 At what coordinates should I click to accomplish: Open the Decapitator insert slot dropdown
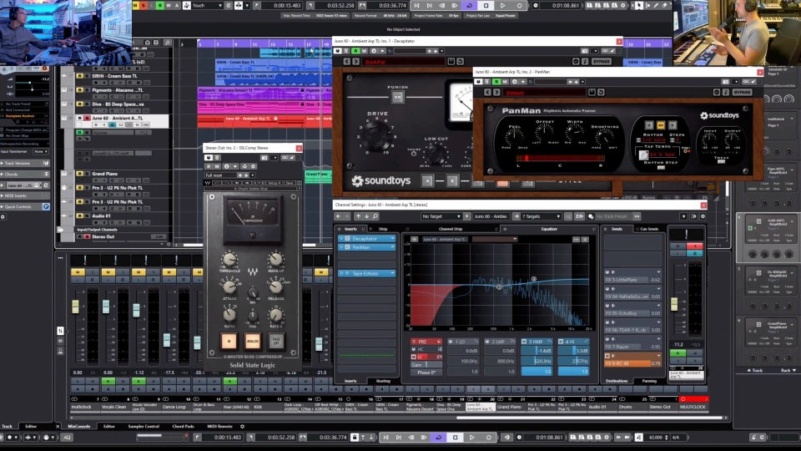392,239
